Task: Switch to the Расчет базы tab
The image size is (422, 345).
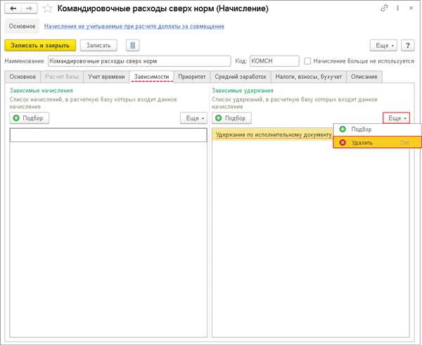Action: coord(62,77)
